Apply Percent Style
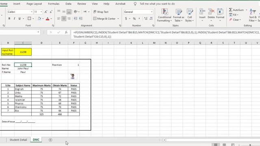 134,19
